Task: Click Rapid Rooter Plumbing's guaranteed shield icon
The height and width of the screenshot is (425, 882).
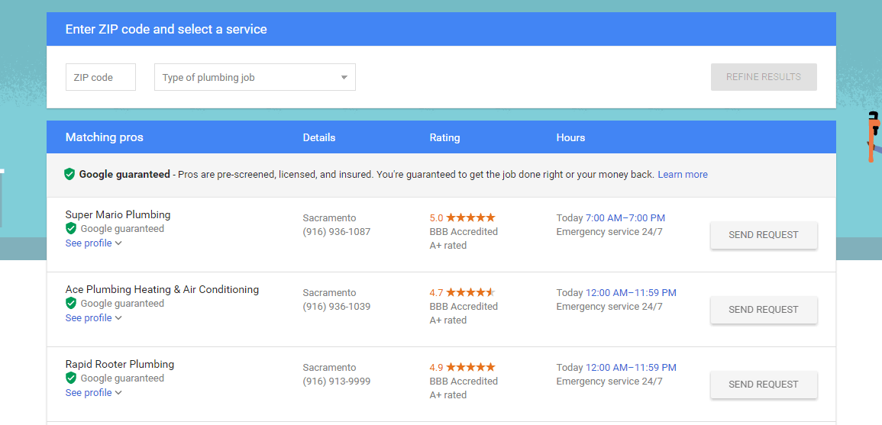Action: [x=71, y=378]
